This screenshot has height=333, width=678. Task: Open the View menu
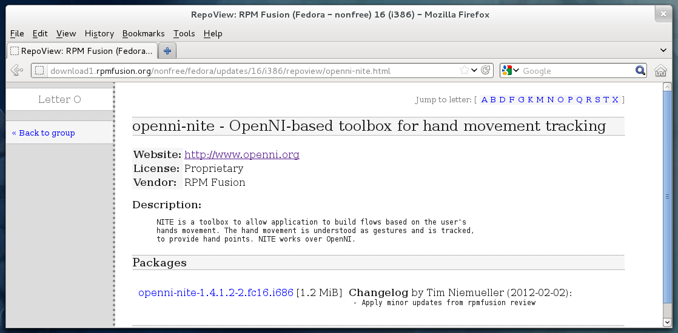[x=66, y=34]
